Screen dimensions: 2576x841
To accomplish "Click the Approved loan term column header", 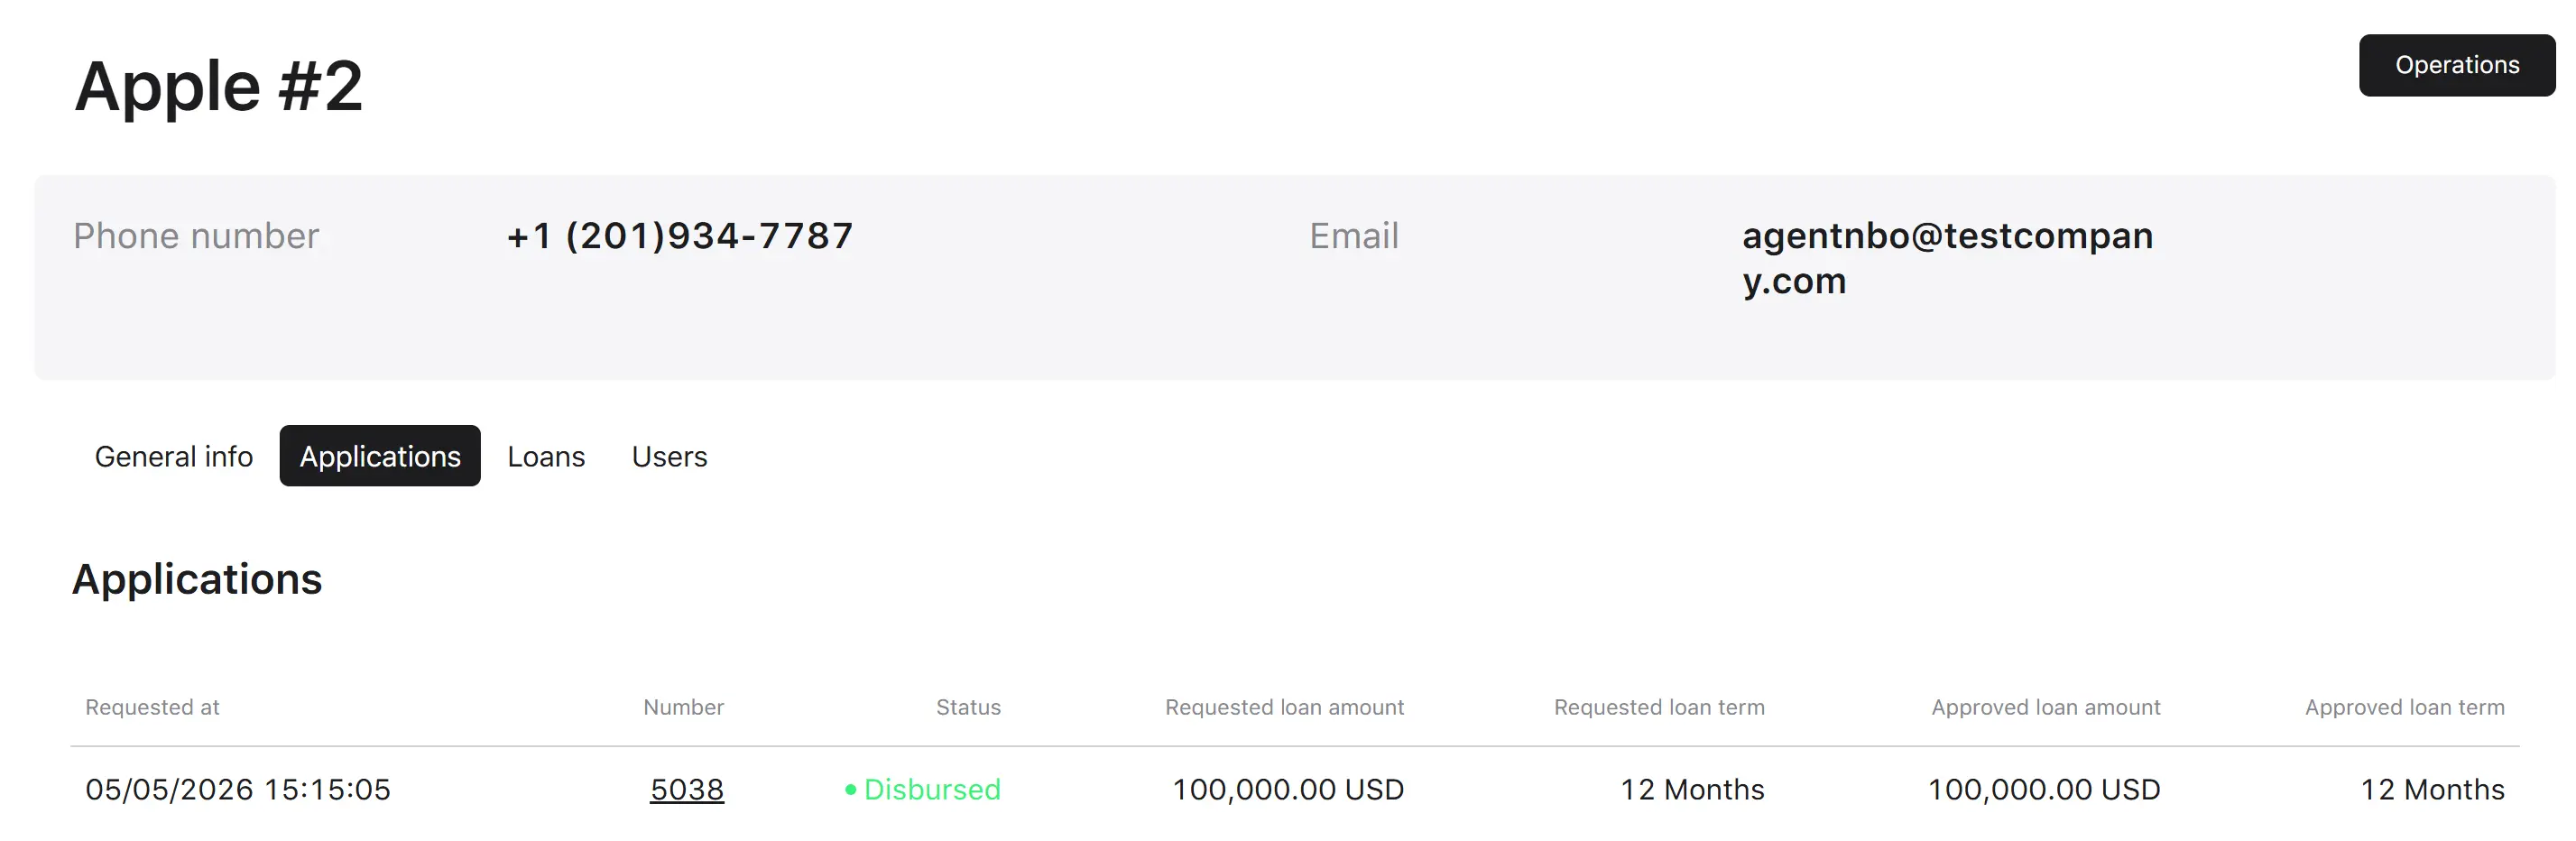I will pos(2405,707).
